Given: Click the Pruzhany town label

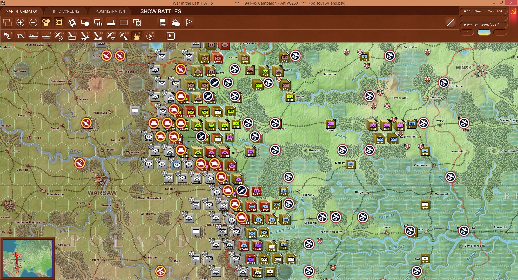Looking at the screenshot, I should click(x=308, y=195).
